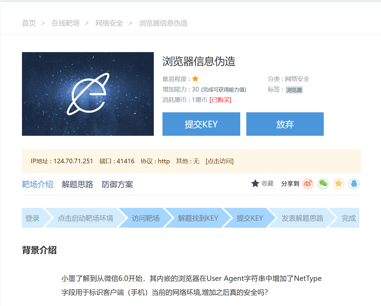Open 在线靶场 breadcrumb link
This screenshot has width=381, height=306.
[66, 23]
